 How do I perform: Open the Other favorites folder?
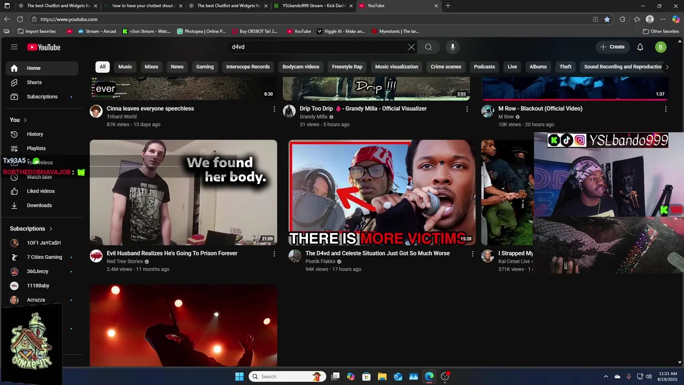(661, 31)
